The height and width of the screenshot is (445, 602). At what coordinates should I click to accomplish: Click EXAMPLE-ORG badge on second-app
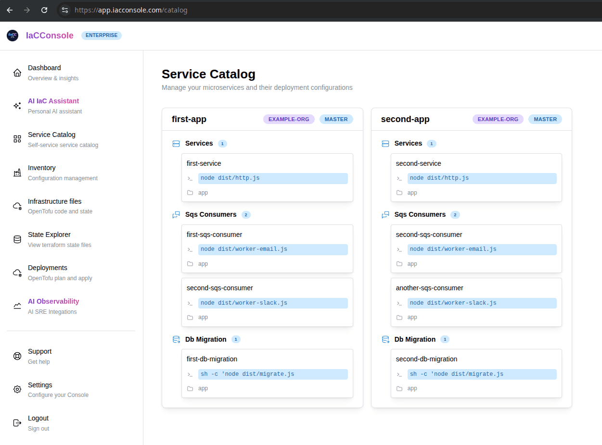coord(498,119)
